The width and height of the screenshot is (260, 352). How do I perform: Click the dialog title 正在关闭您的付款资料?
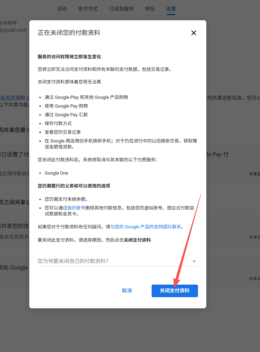pos(69,33)
